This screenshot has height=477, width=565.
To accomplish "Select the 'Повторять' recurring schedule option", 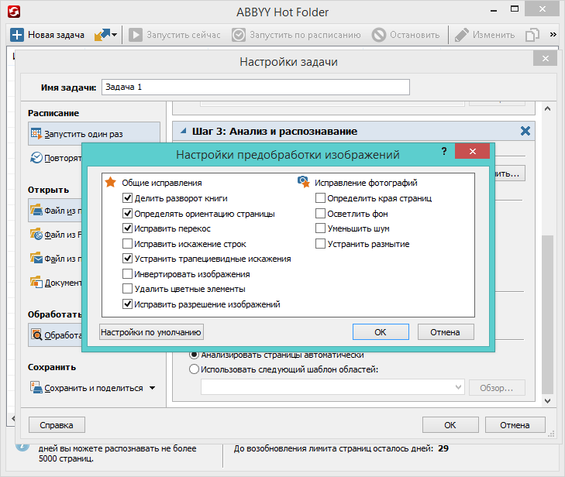I will 57,158.
